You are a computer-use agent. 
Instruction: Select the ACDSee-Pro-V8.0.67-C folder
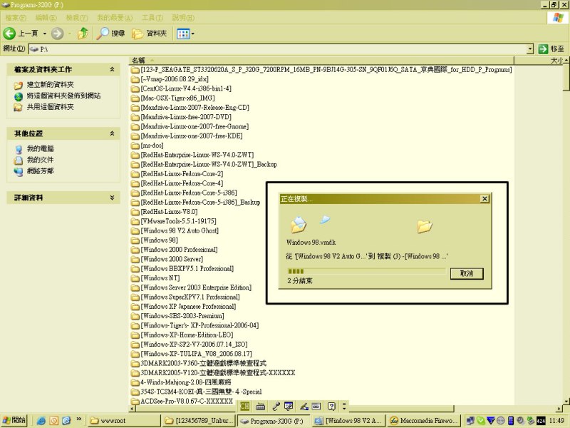point(182,401)
